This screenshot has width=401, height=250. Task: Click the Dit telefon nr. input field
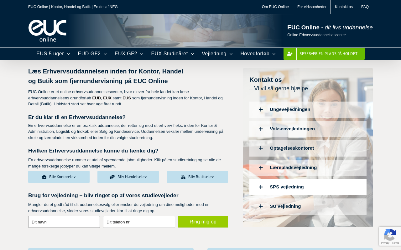point(139,222)
